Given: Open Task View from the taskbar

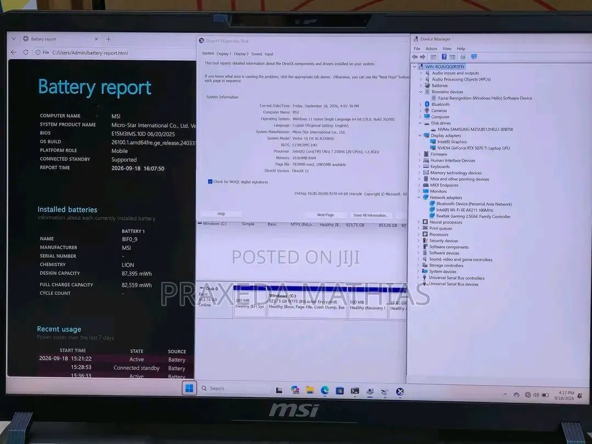Looking at the screenshot, I should 279,390.
